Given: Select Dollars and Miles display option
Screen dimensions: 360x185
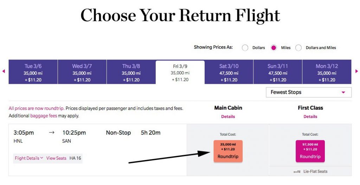Looking at the screenshot, I should click(x=298, y=48).
